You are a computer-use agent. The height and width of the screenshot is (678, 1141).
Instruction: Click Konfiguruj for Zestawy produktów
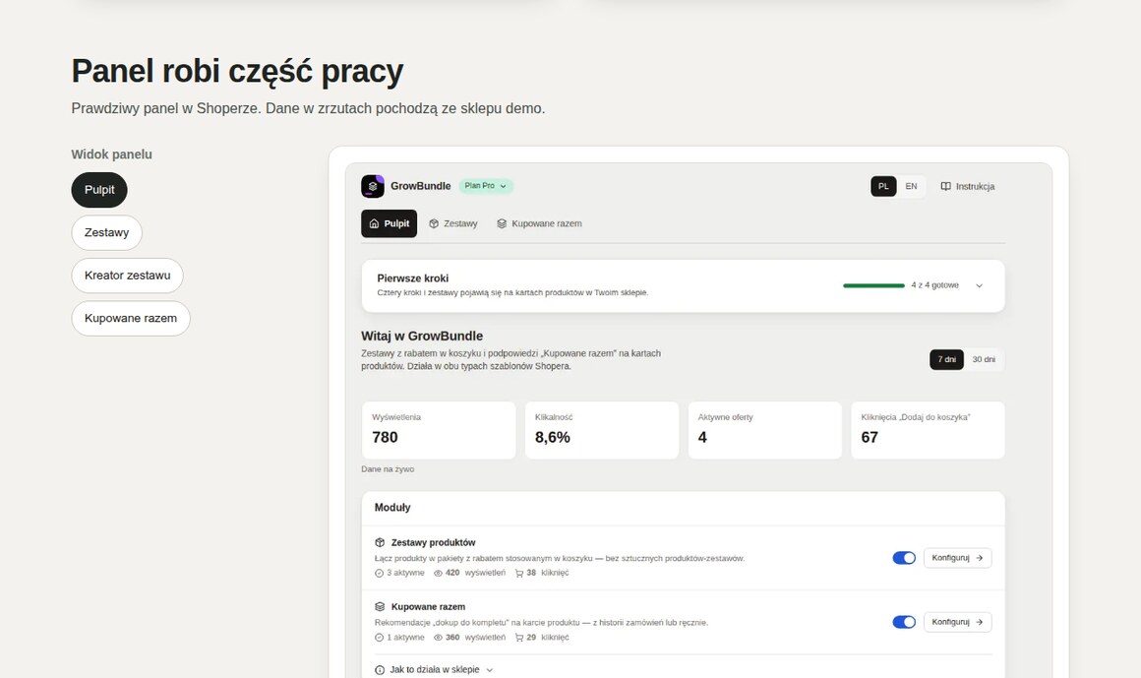[x=958, y=558]
